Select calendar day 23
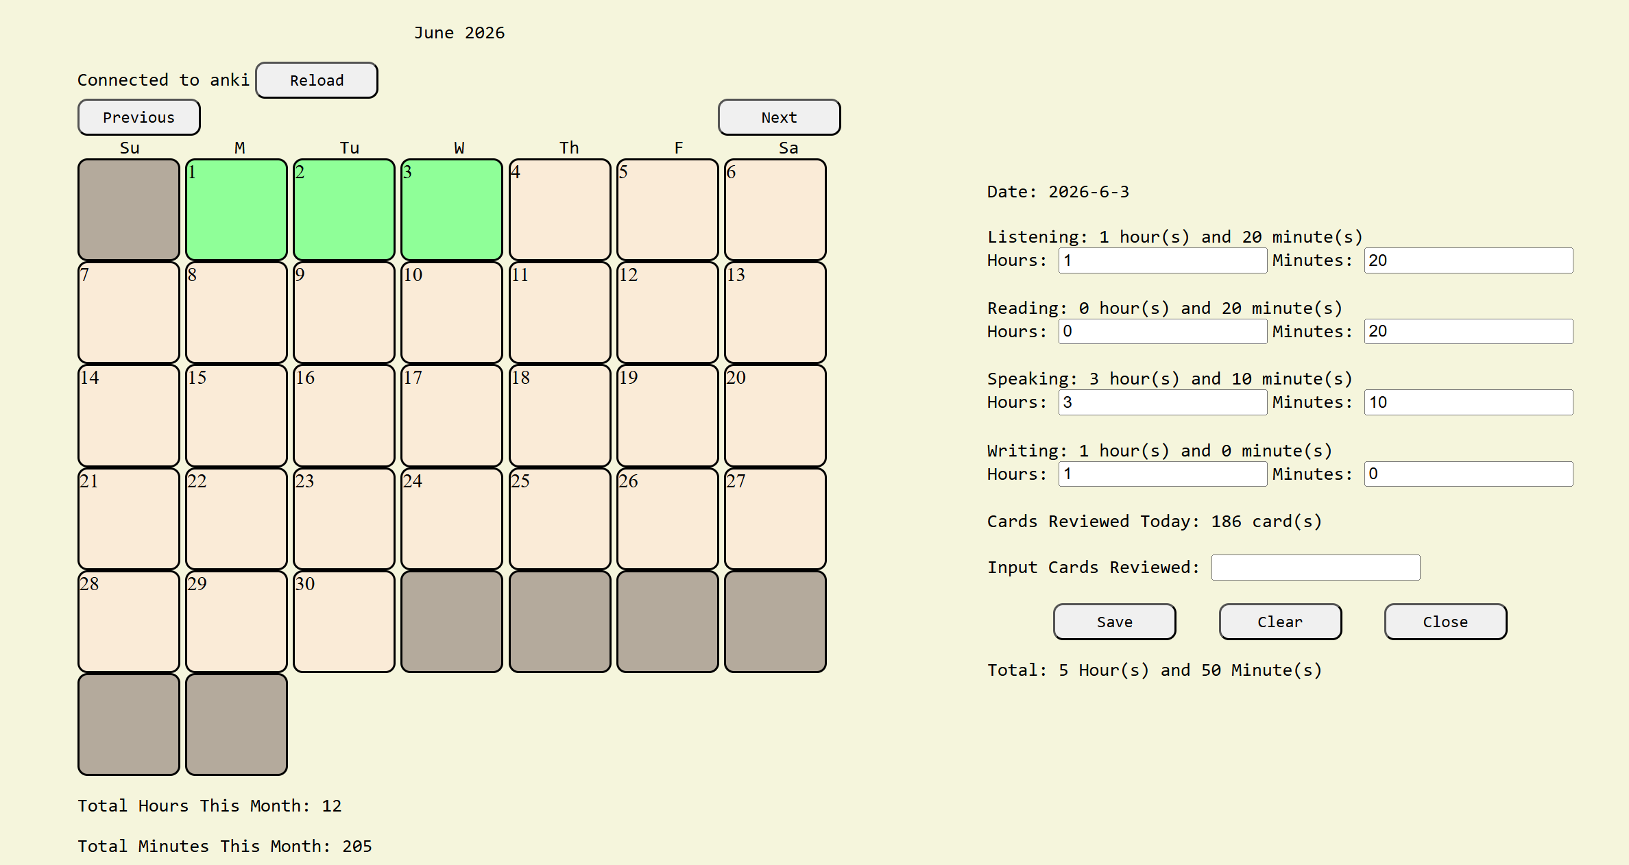Image resolution: width=1629 pixels, height=865 pixels. [344, 519]
